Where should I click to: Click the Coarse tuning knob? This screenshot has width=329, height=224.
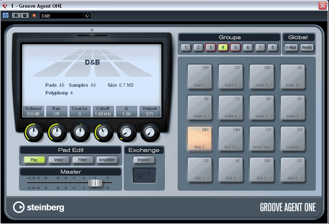(80, 133)
